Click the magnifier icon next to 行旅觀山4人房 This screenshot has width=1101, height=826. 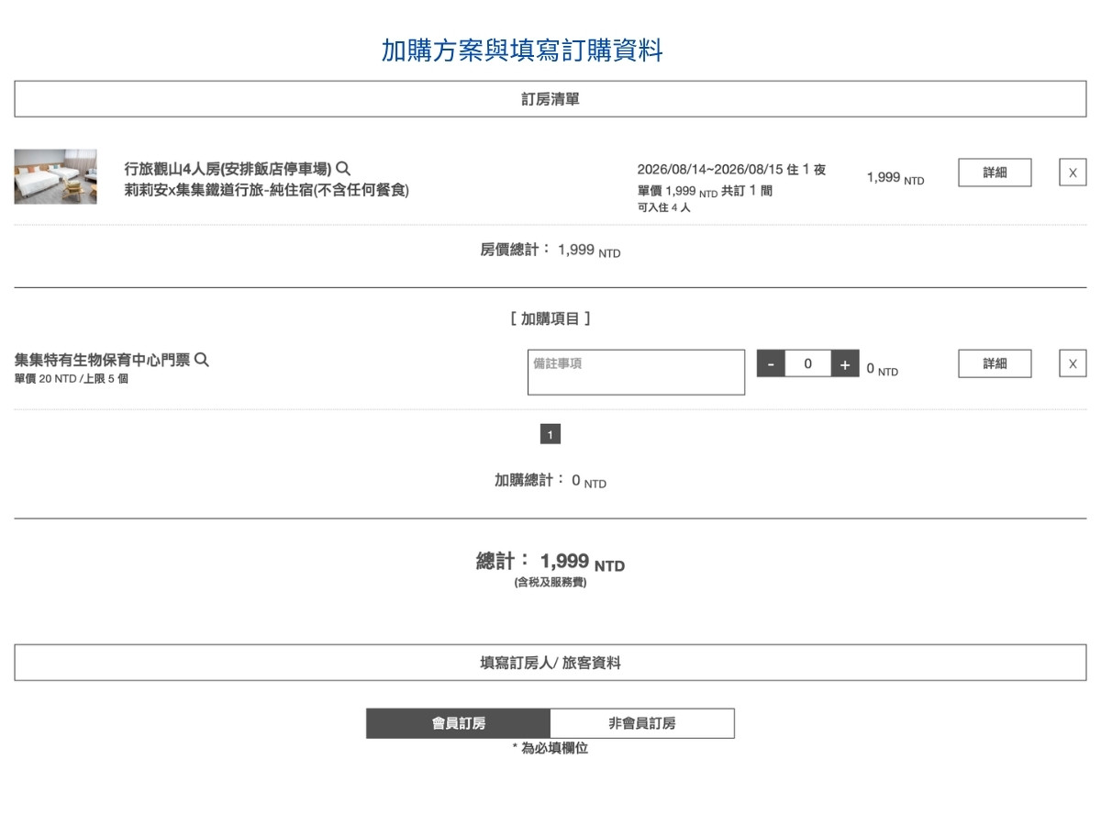[343, 168]
